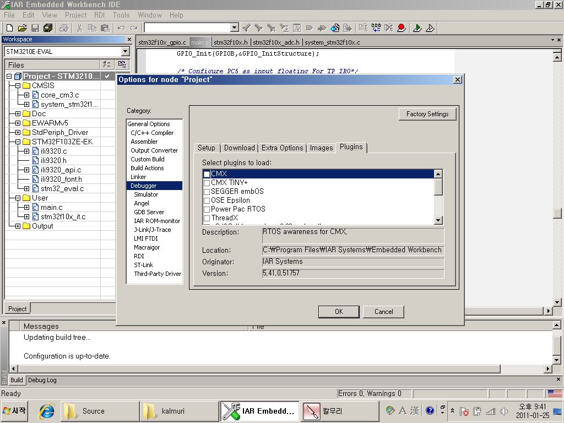564x423 pixels.
Task: Open file with the folder toolbar icon
Action: pyautogui.click(x=22, y=28)
